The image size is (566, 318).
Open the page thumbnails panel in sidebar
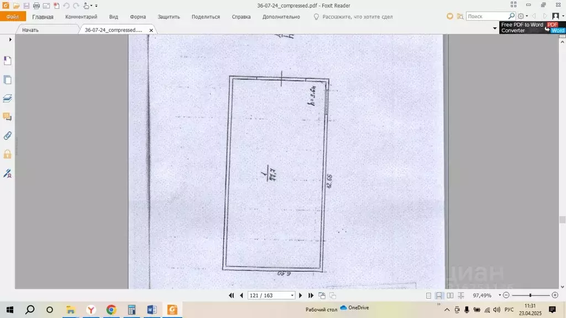pos(7,79)
